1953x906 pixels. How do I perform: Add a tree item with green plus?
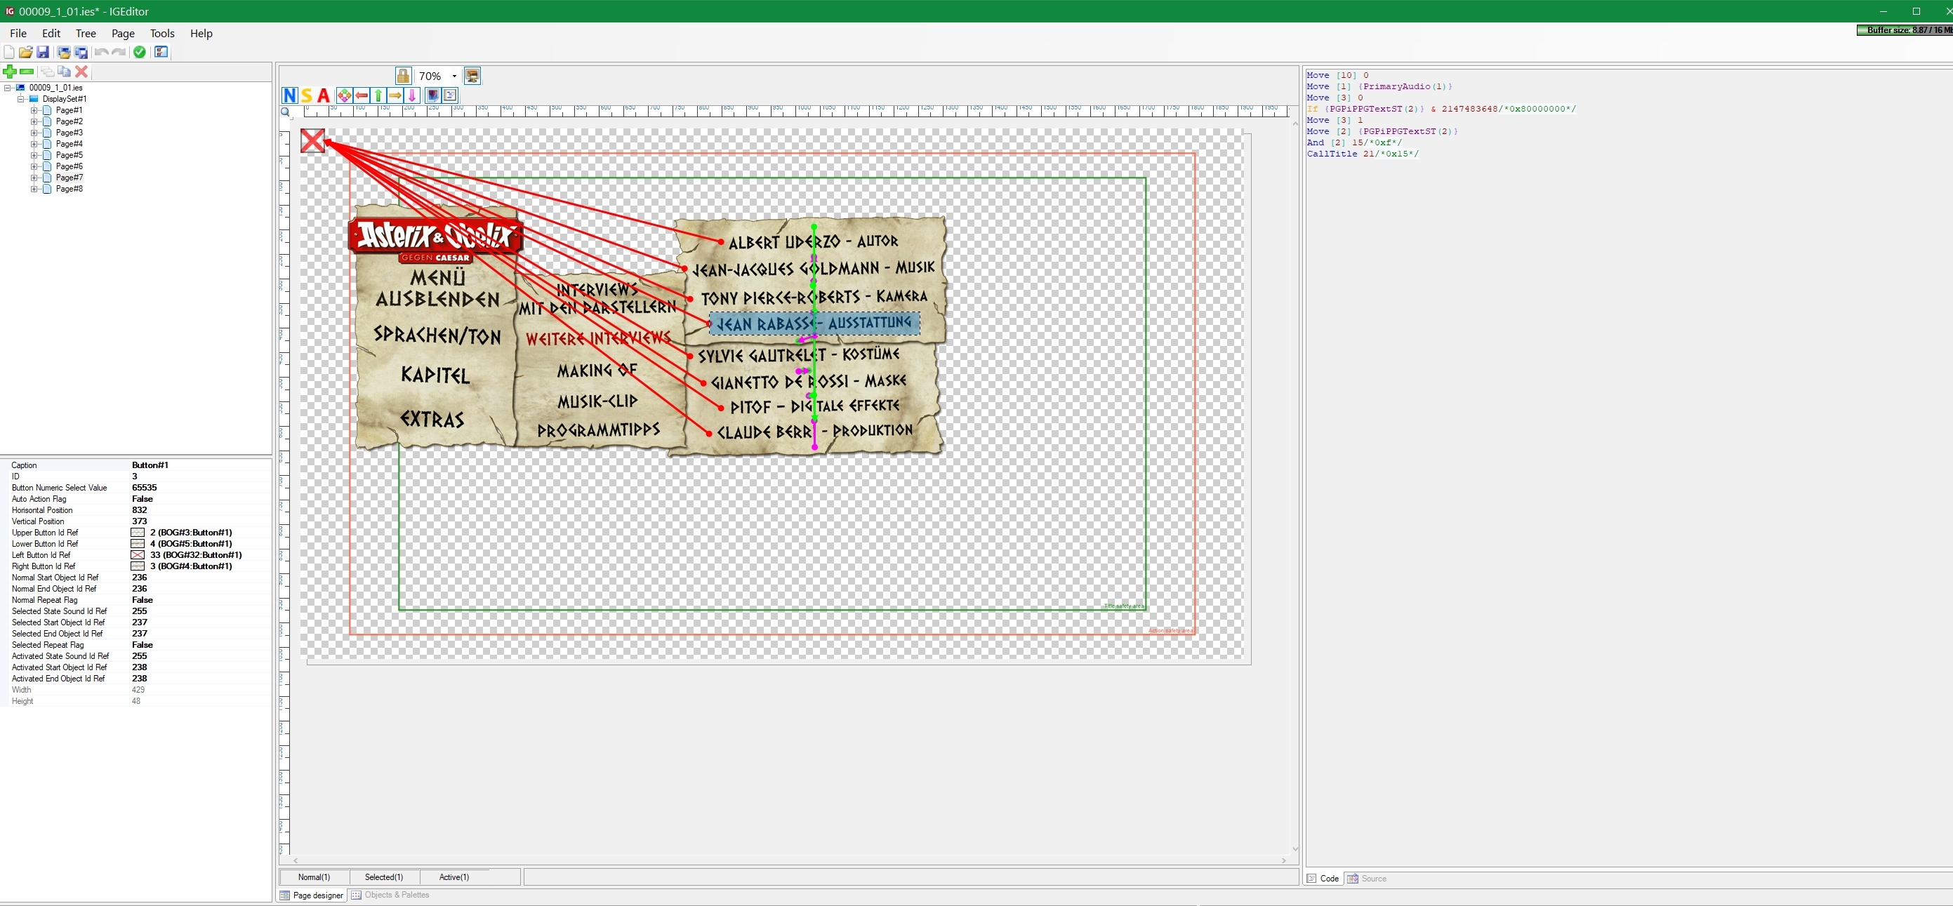(x=9, y=72)
